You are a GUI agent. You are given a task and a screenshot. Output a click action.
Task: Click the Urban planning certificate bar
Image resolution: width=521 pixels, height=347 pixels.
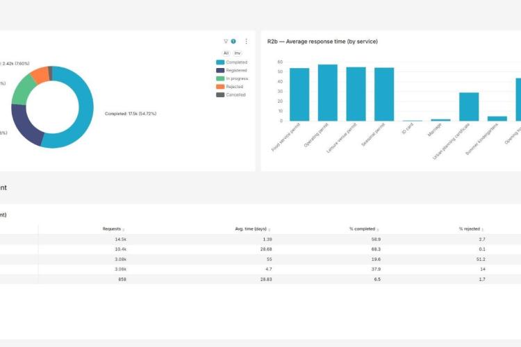(469, 107)
